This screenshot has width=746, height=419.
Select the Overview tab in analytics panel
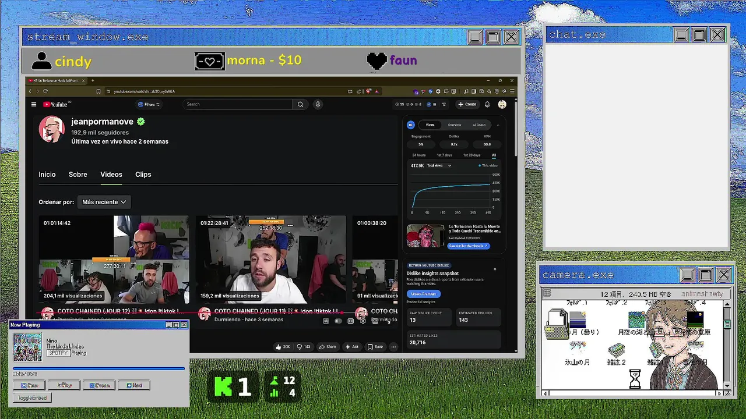point(455,125)
